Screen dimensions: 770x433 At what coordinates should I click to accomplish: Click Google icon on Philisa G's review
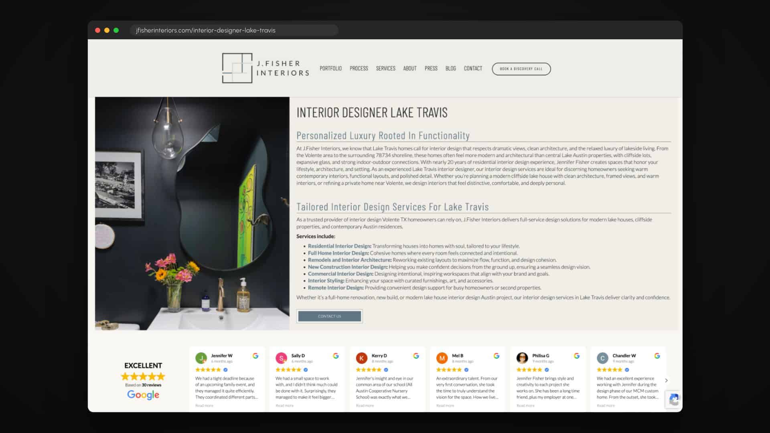pyautogui.click(x=577, y=356)
